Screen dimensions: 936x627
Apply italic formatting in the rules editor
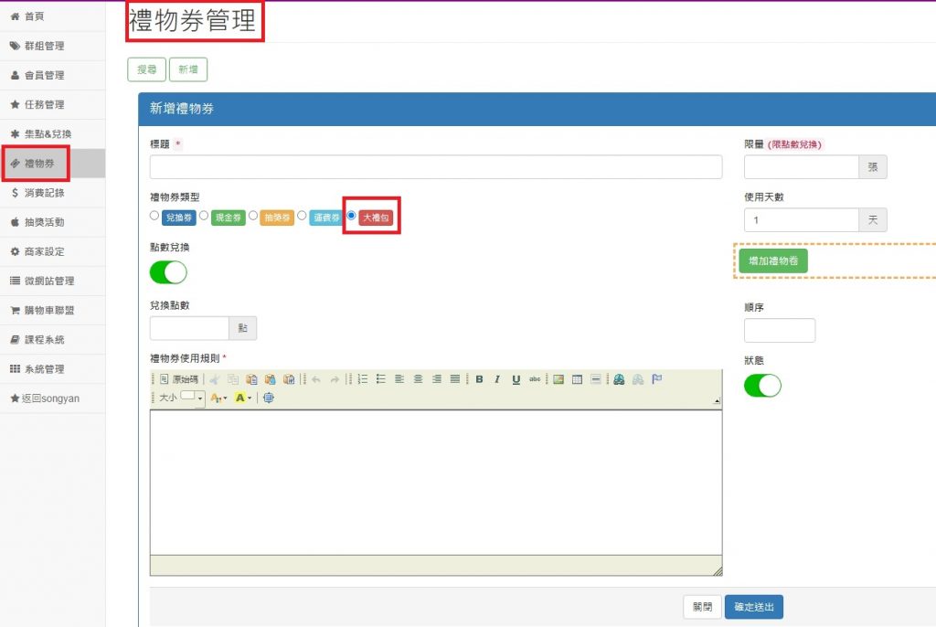coord(497,379)
